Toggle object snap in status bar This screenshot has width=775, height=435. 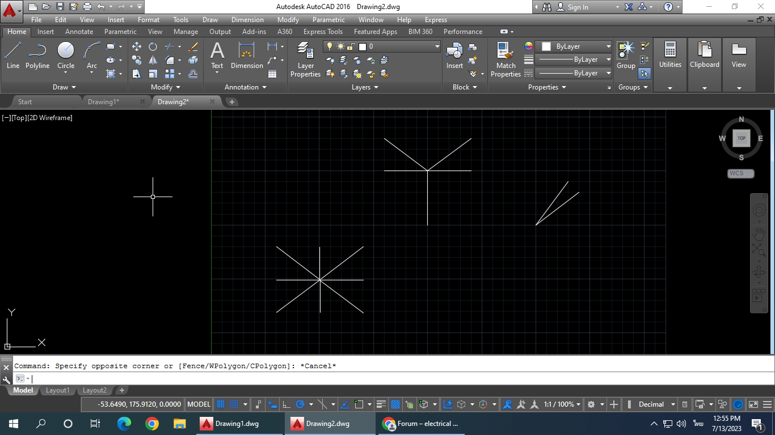pos(359,404)
